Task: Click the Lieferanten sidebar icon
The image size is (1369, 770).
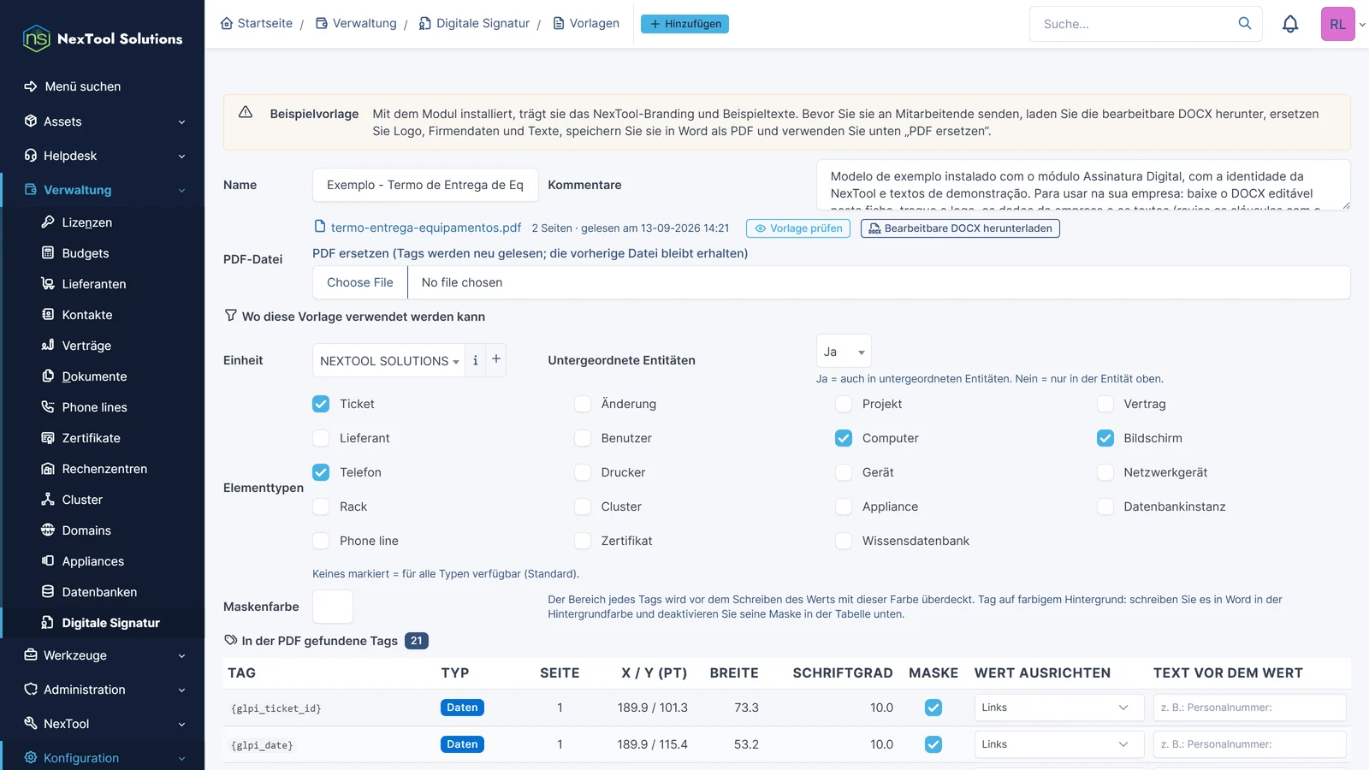Action: [x=48, y=284]
